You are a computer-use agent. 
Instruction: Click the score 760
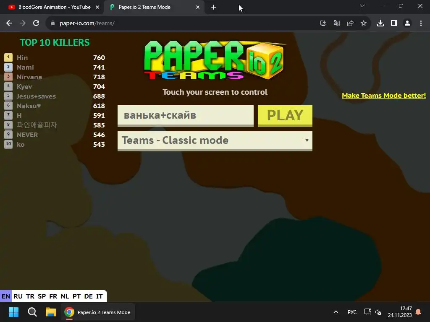(x=99, y=58)
